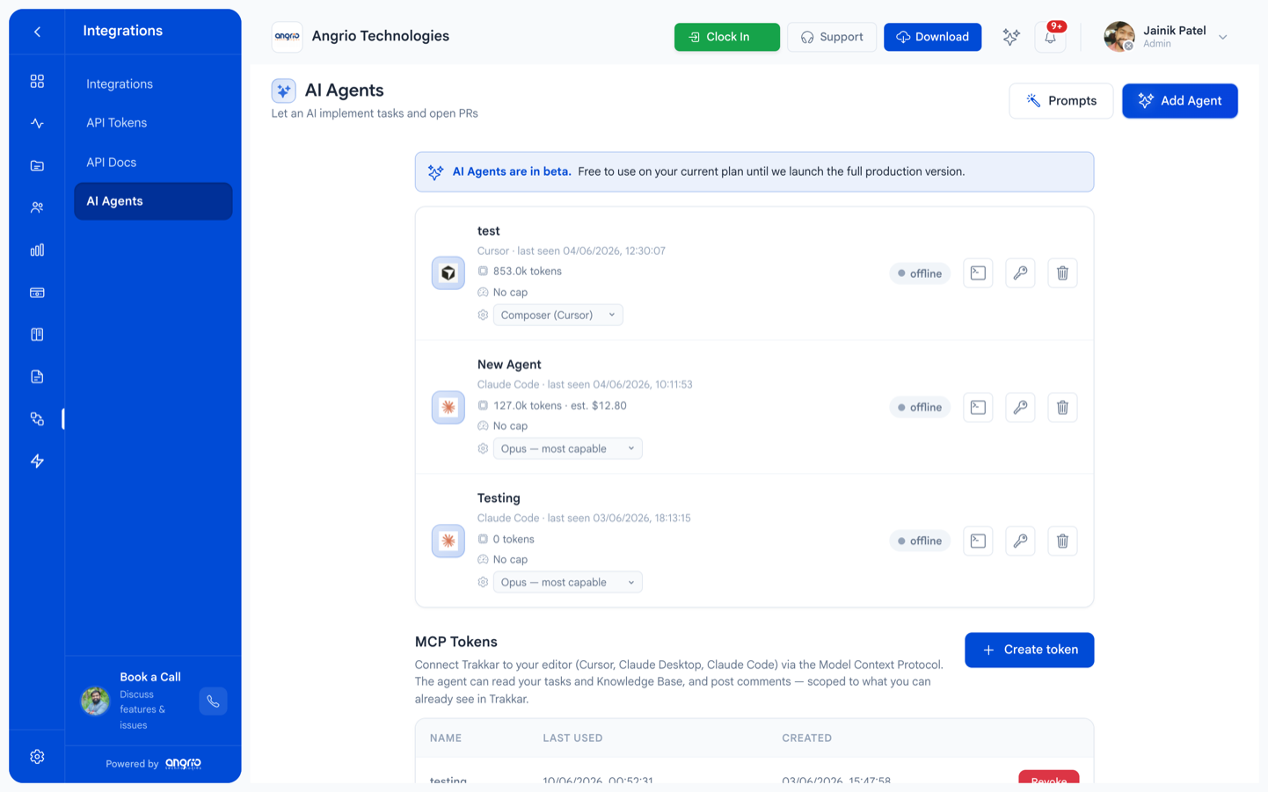Image resolution: width=1268 pixels, height=792 pixels.
Task: Click the green Clock In button
Action: [x=726, y=37]
